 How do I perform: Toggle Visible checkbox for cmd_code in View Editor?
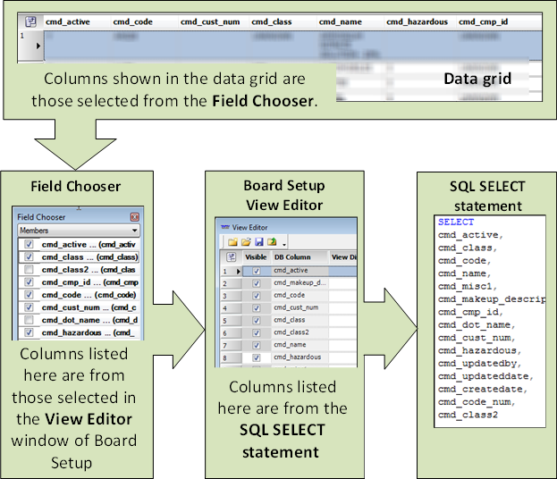(x=258, y=295)
